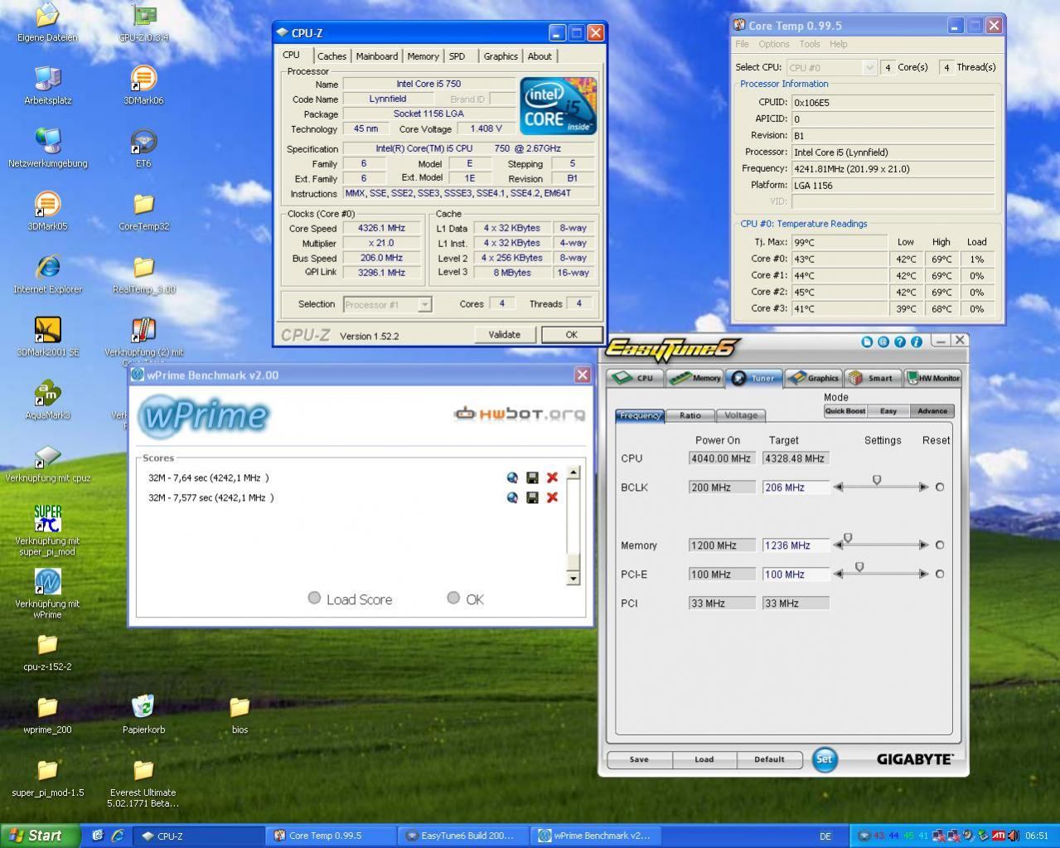Viewport: 1060px width, 848px height.
Task: Select the Papierkorb recycle bin icon
Action: pyautogui.click(x=143, y=706)
